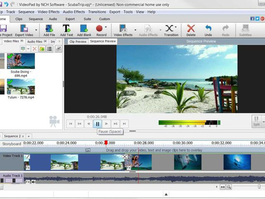This screenshot has height=199, width=265.
Task: Delete the selection with the Delete icon
Action: tap(191, 28)
